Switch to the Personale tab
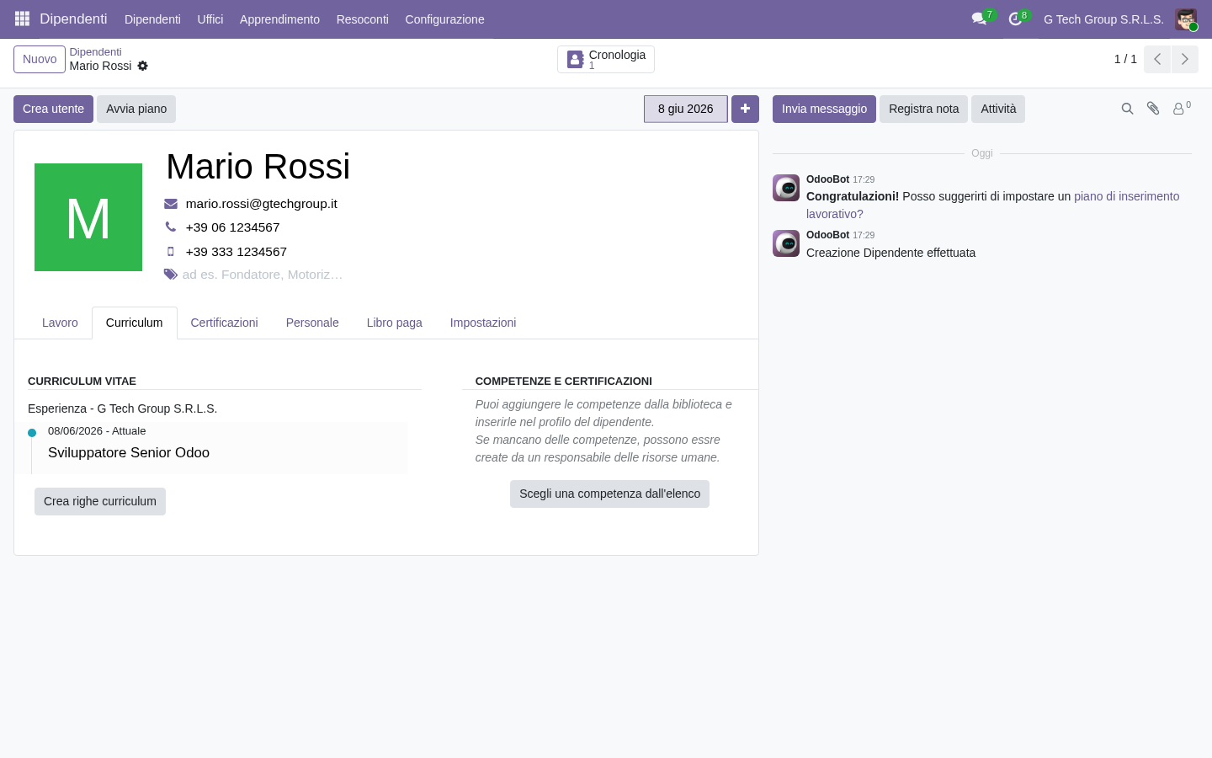Viewport: 1212px width, 758px height. point(312,323)
